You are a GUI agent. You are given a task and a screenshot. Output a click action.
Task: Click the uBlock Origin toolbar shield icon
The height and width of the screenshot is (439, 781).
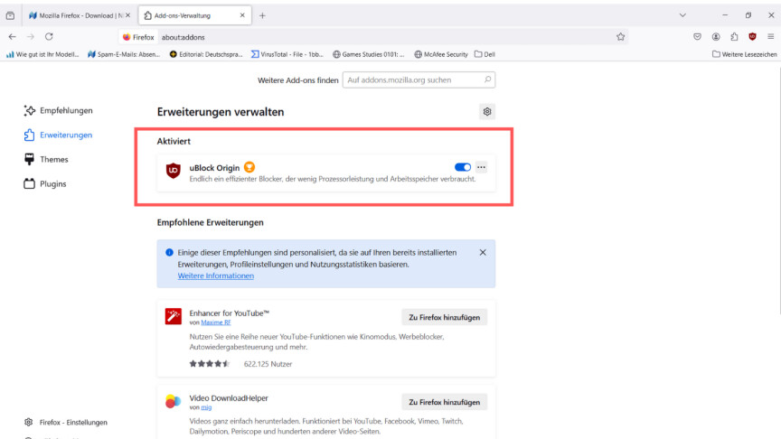coord(753,37)
